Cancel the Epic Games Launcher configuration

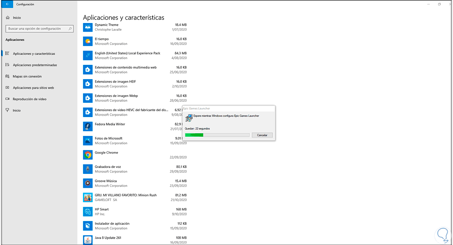click(x=262, y=135)
